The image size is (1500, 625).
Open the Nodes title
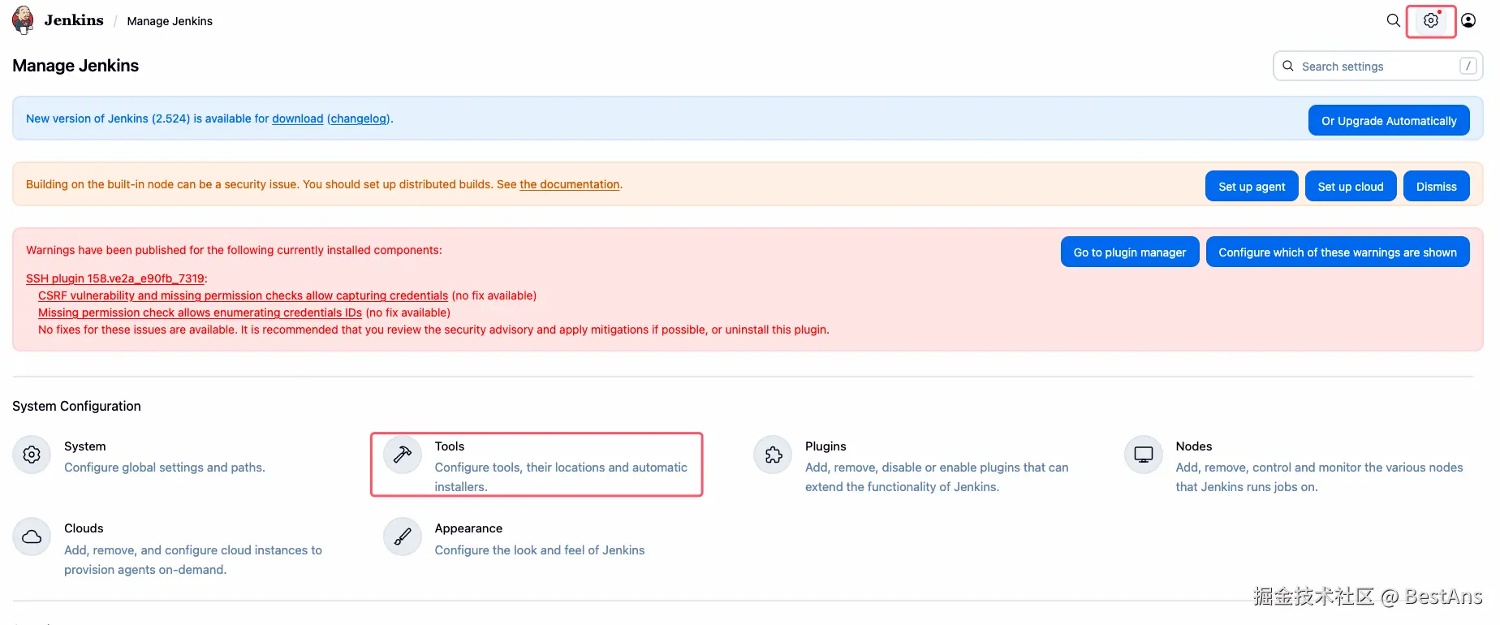[x=1194, y=446]
